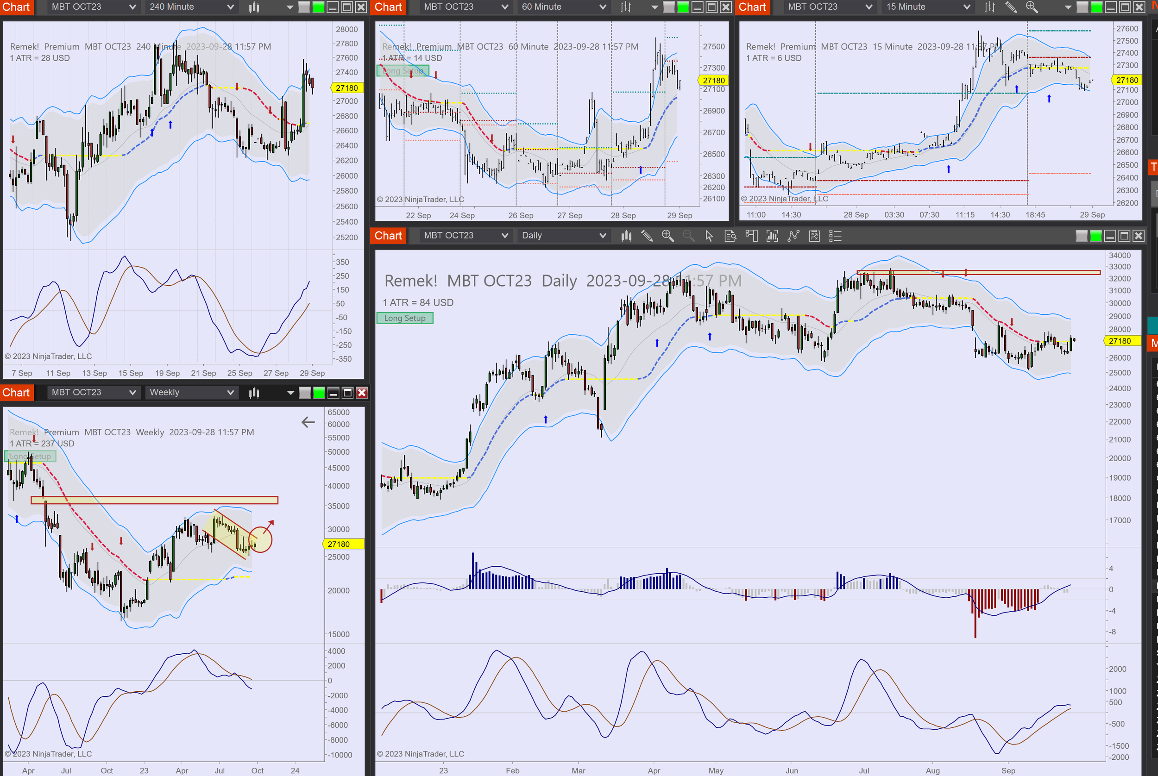The width and height of the screenshot is (1158, 776).
Task: Click Chart tab of 60 Minute window
Action: [x=388, y=7]
